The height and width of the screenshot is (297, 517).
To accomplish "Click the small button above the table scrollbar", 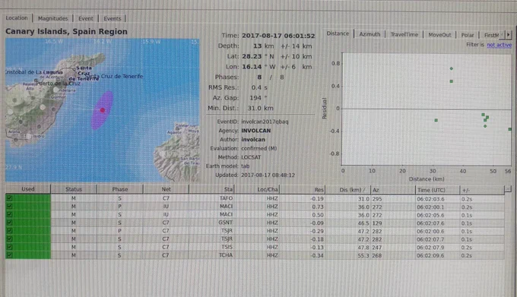I will pos(508,189).
